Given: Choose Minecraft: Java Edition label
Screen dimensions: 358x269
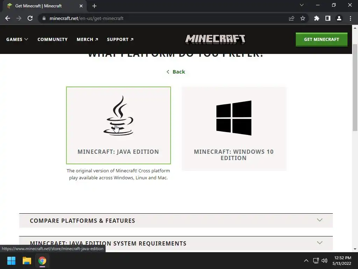Looking at the screenshot, I should click(x=118, y=152).
